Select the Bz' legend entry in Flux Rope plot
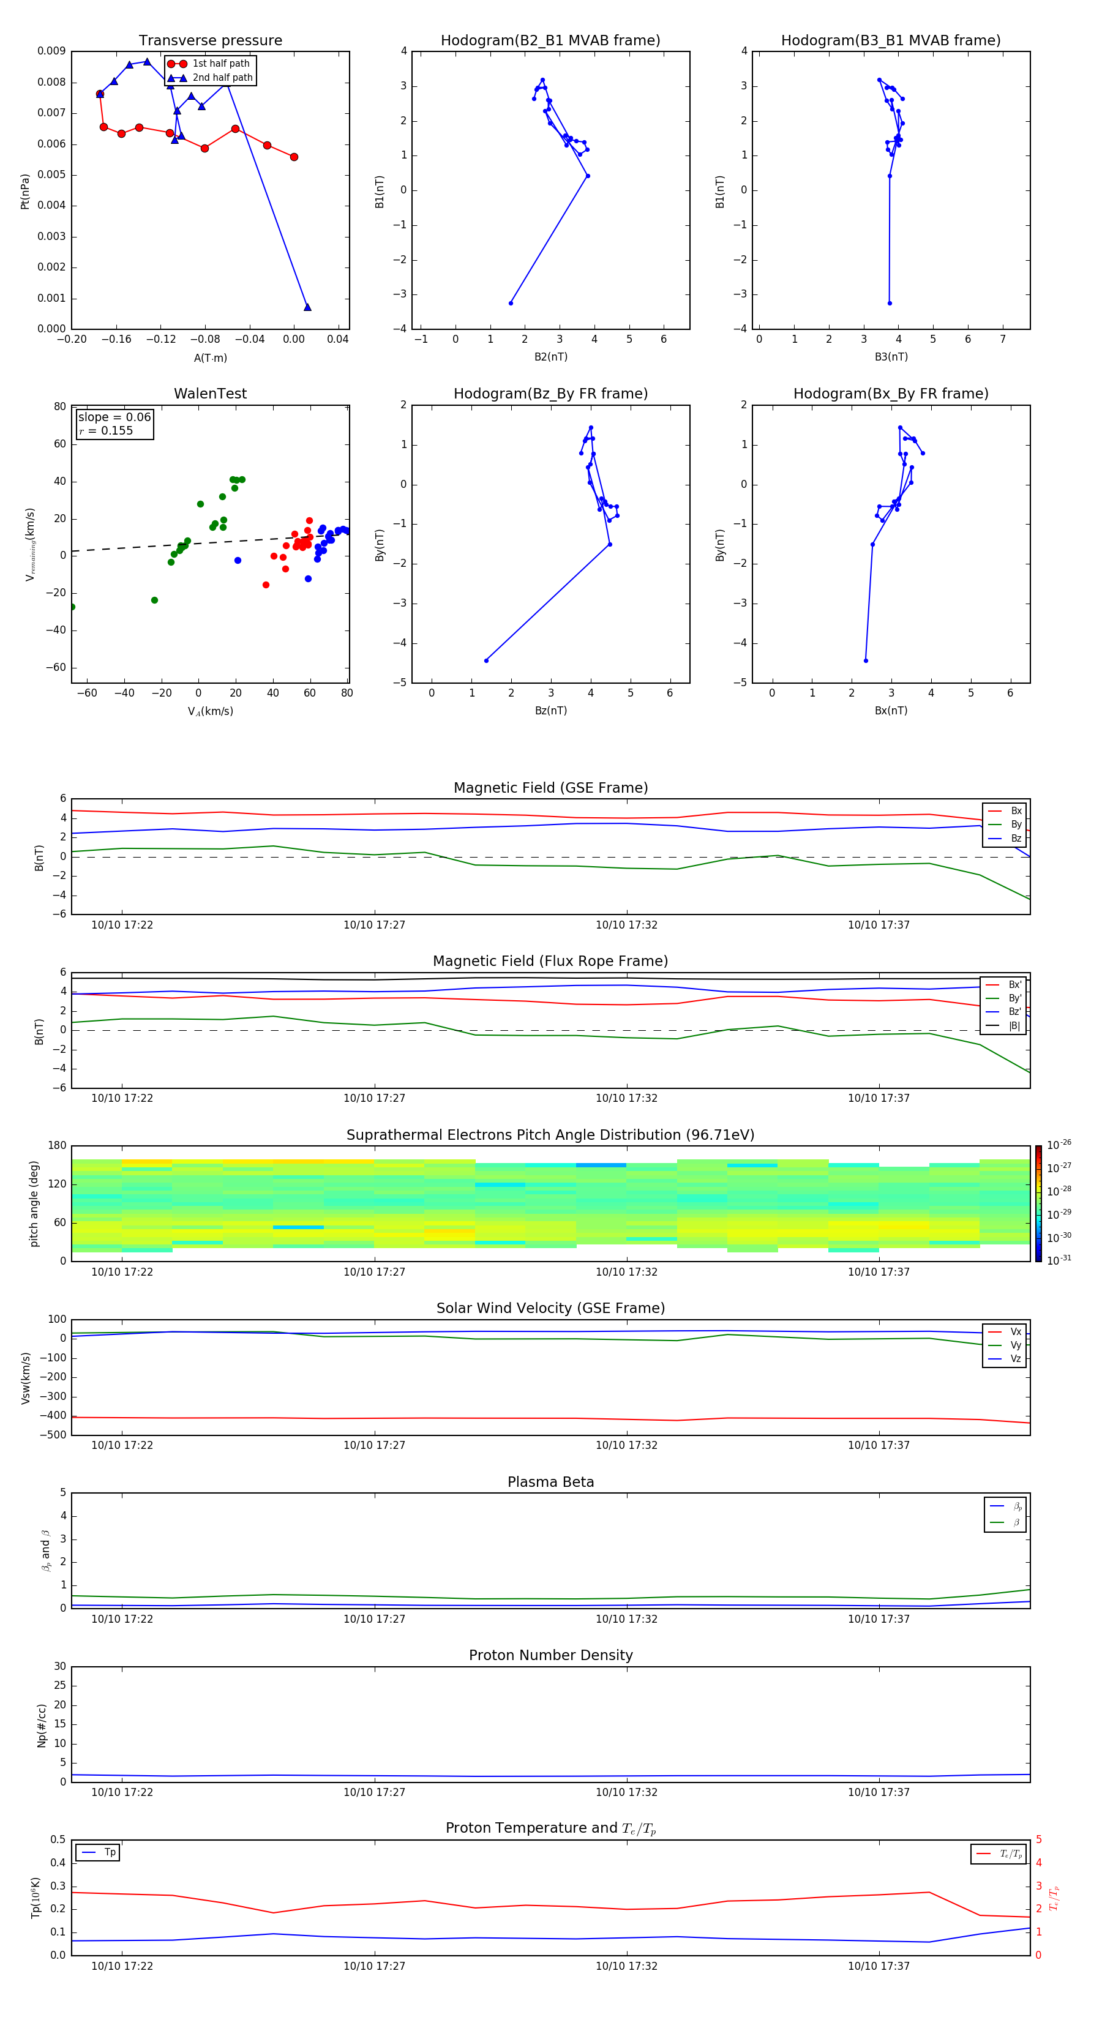The image size is (1102, 2020). pyautogui.click(x=1004, y=1012)
